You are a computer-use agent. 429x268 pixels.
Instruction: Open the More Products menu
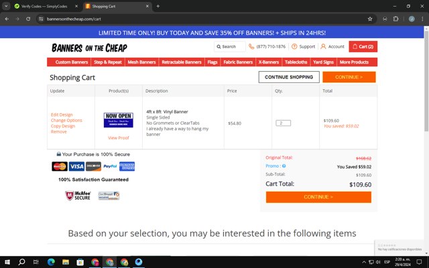pos(354,62)
